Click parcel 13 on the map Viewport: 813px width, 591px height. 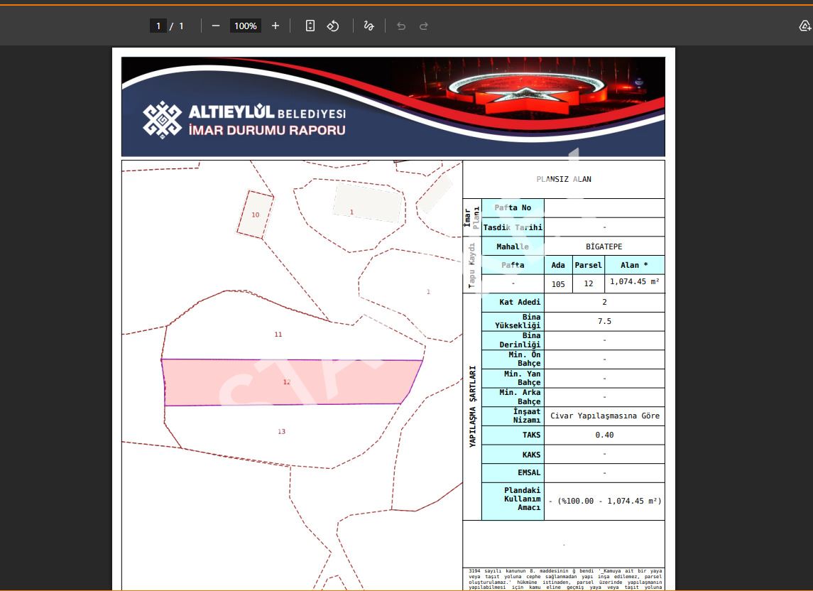click(281, 432)
